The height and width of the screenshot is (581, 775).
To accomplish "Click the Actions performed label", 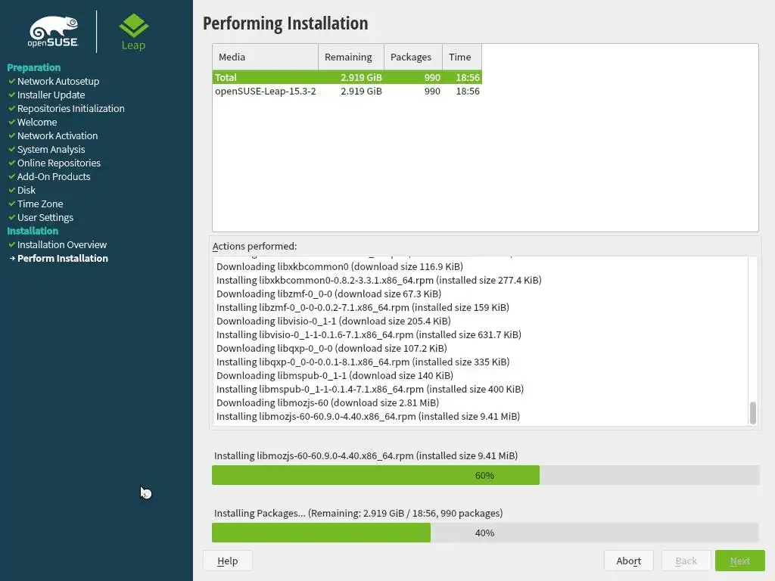I will (x=254, y=246).
